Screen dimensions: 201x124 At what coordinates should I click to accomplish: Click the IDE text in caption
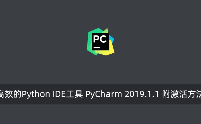click(x=59, y=94)
